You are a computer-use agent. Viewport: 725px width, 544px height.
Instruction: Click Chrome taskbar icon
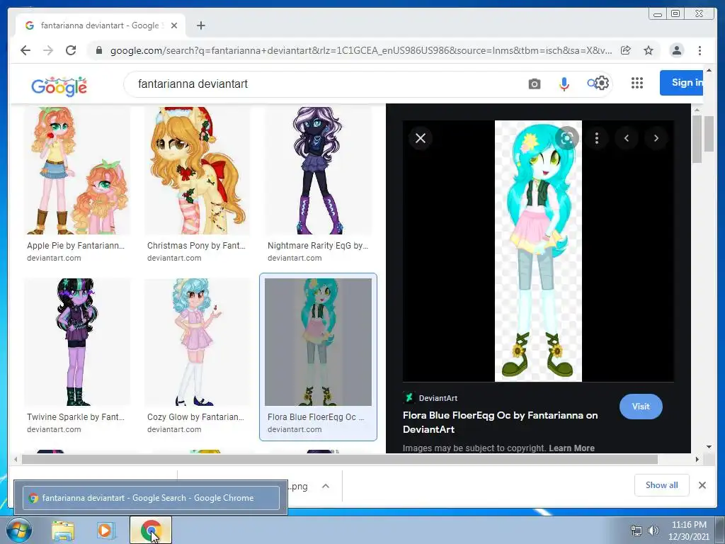(x=150, y=530)
